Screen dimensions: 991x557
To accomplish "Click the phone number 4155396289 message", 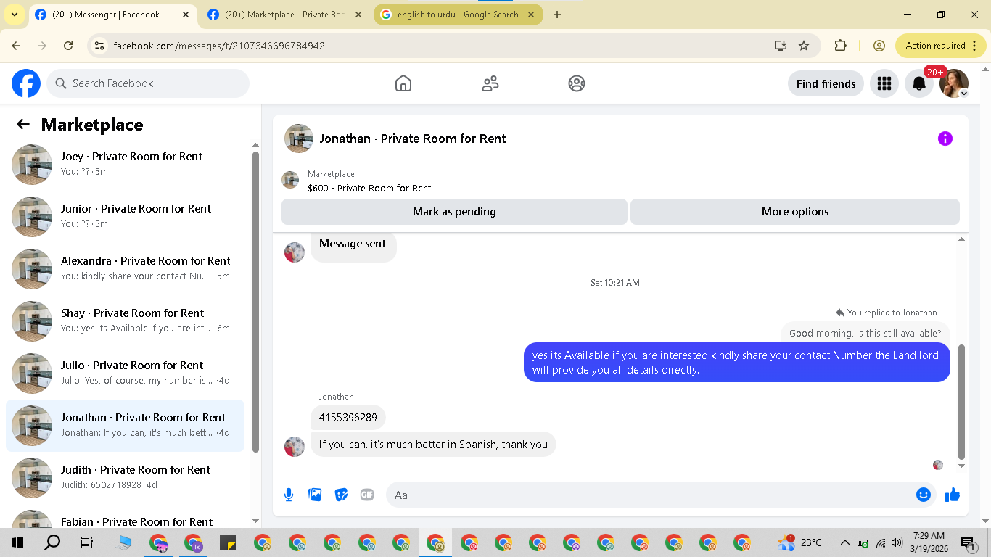I will [x=348, y=418].
